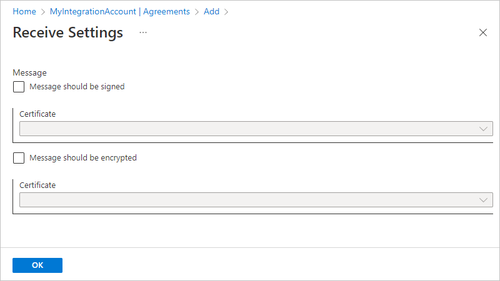The width and height of the screenshot is (500, 281).
Task: Click the 'Message should be encrypted' label text
Action: pyautogui.click(x=83, y=158)
